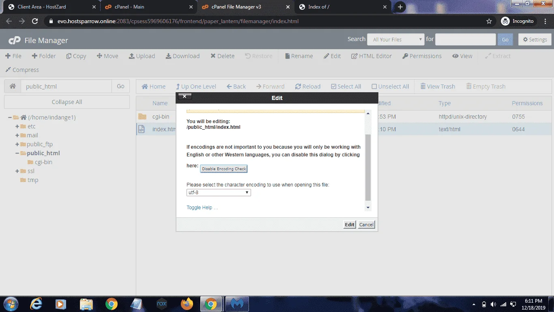Go to Home in file navigation bar

click(153, 87)
